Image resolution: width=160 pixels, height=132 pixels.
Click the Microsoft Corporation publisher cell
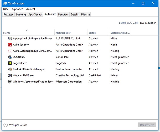(69, 82)
